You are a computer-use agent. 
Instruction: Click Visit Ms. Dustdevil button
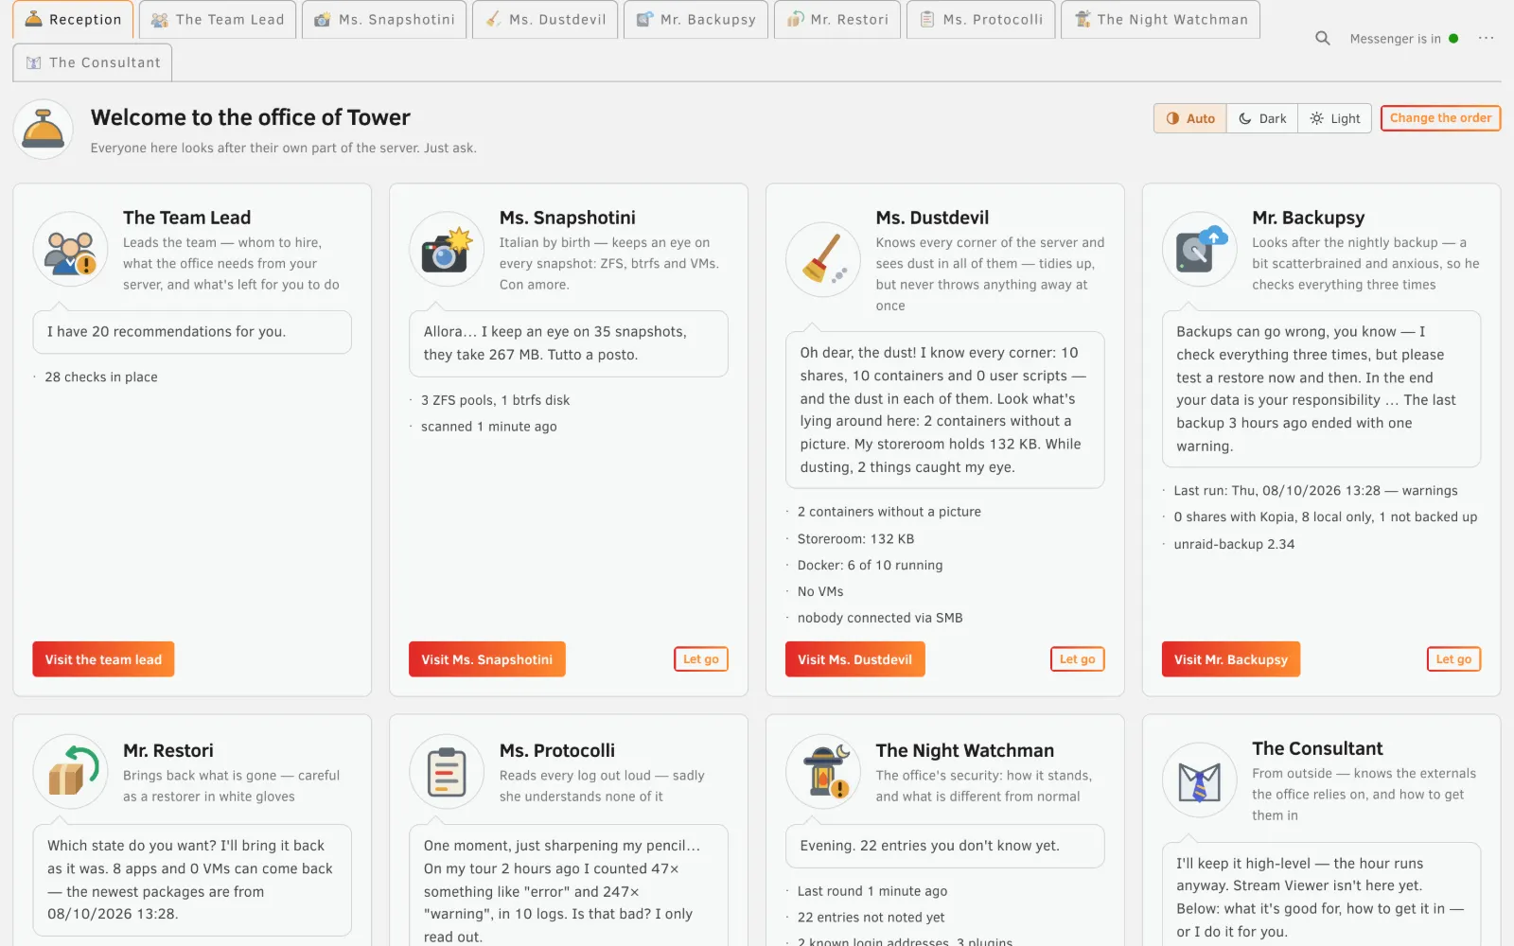point(854,659)
